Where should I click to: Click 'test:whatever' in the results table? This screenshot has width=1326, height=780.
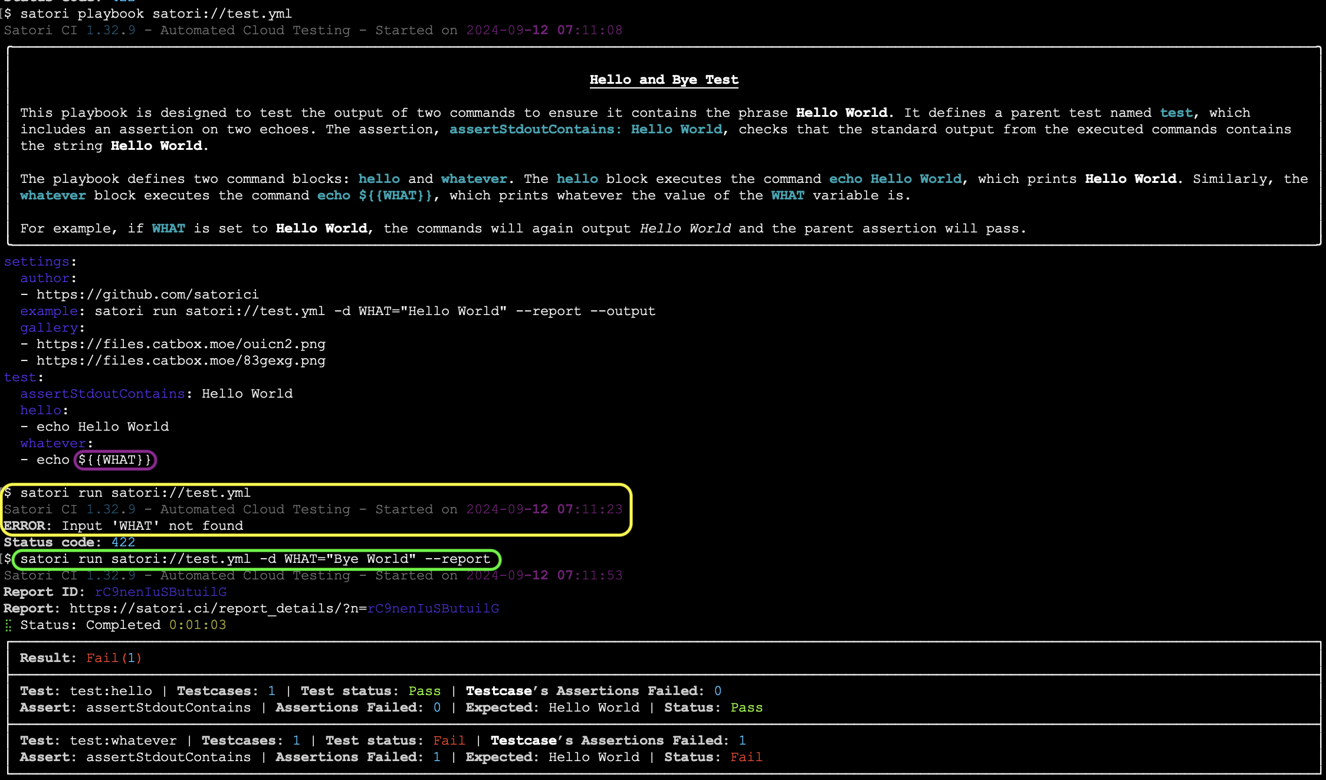(x=123, y=740)
